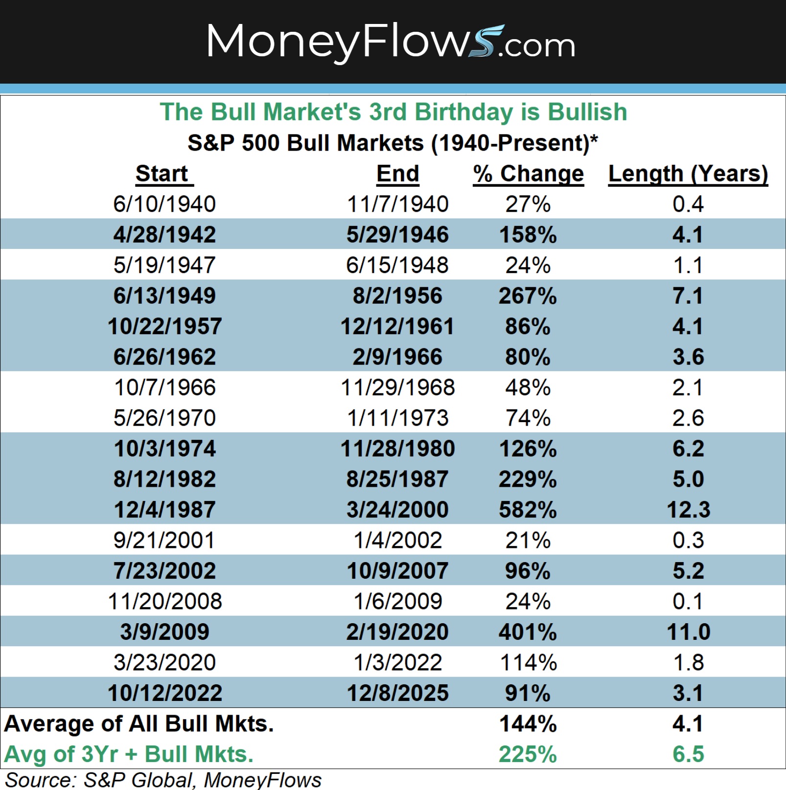The height and width of the screenshot is (790, 786).
Task: Select the 12.3 years length value
Action: click(688, 510)
